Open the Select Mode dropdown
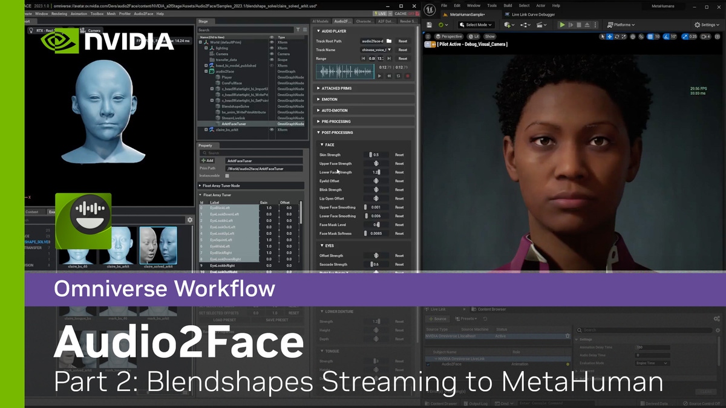The image size is (726, 408). point(476,25)
